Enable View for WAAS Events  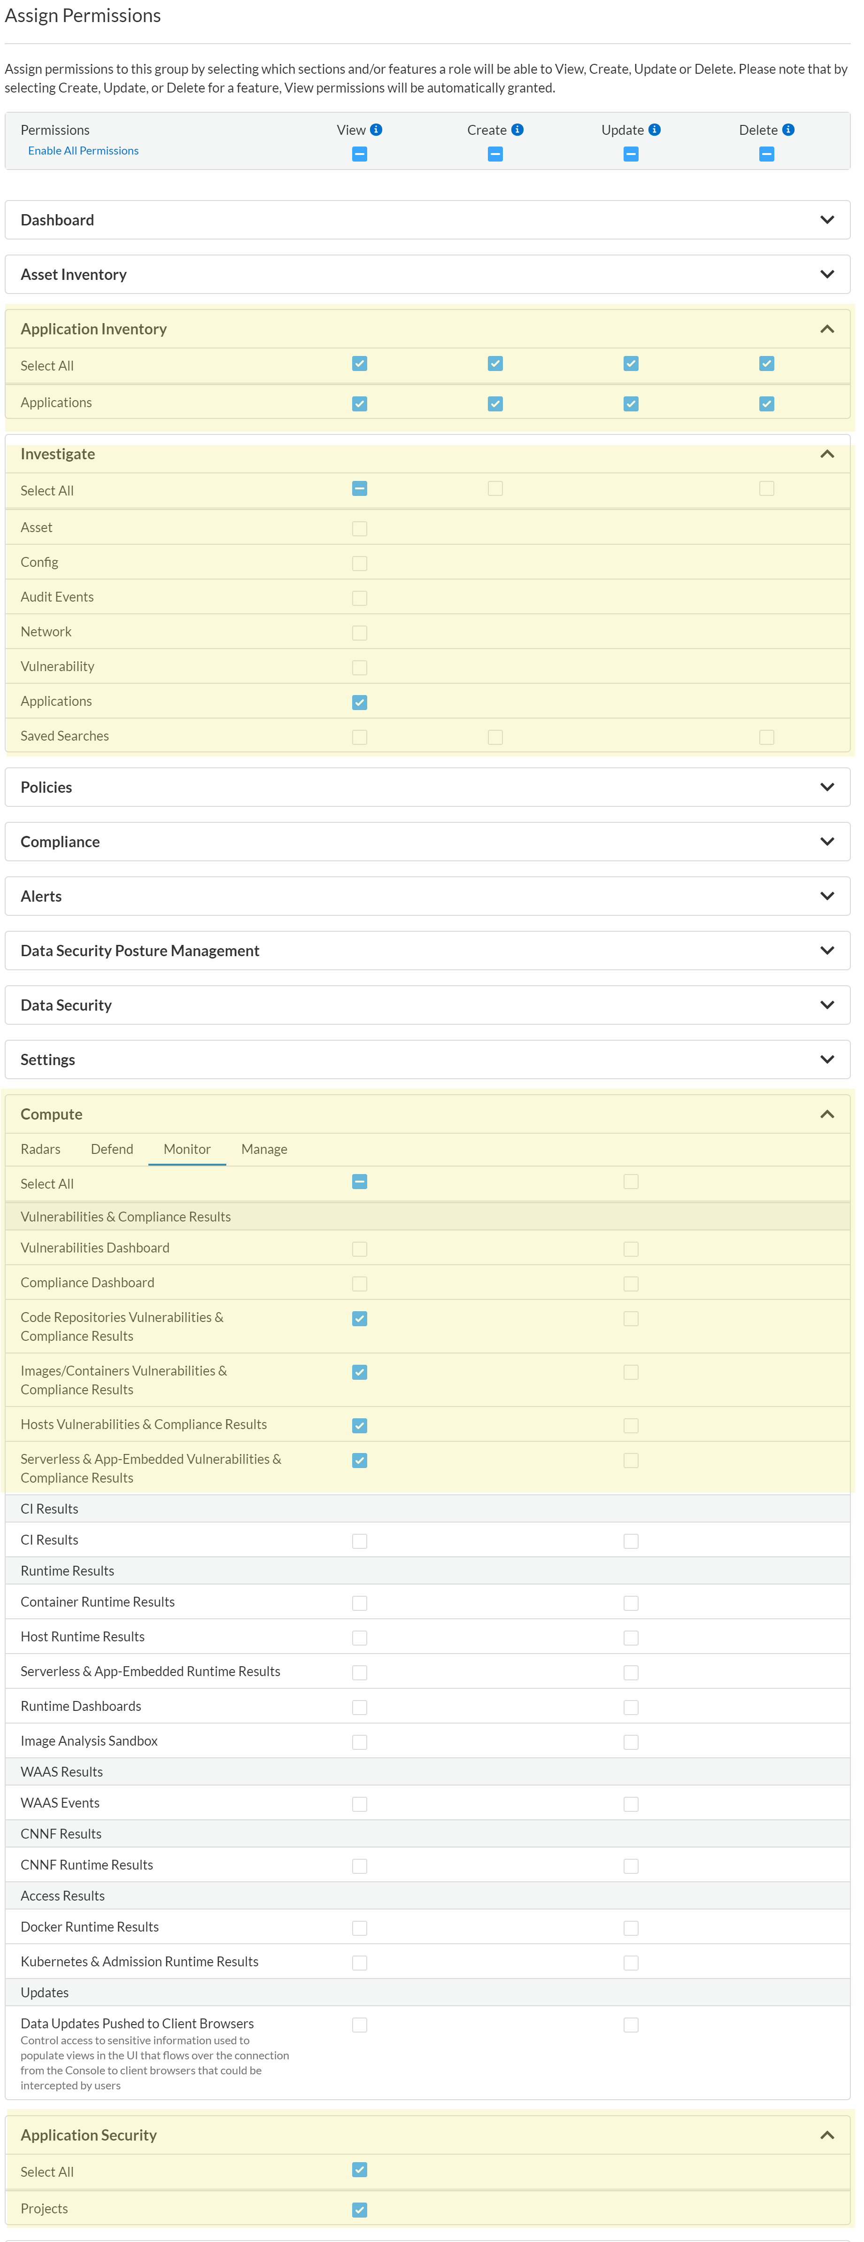coord(359,1804)
